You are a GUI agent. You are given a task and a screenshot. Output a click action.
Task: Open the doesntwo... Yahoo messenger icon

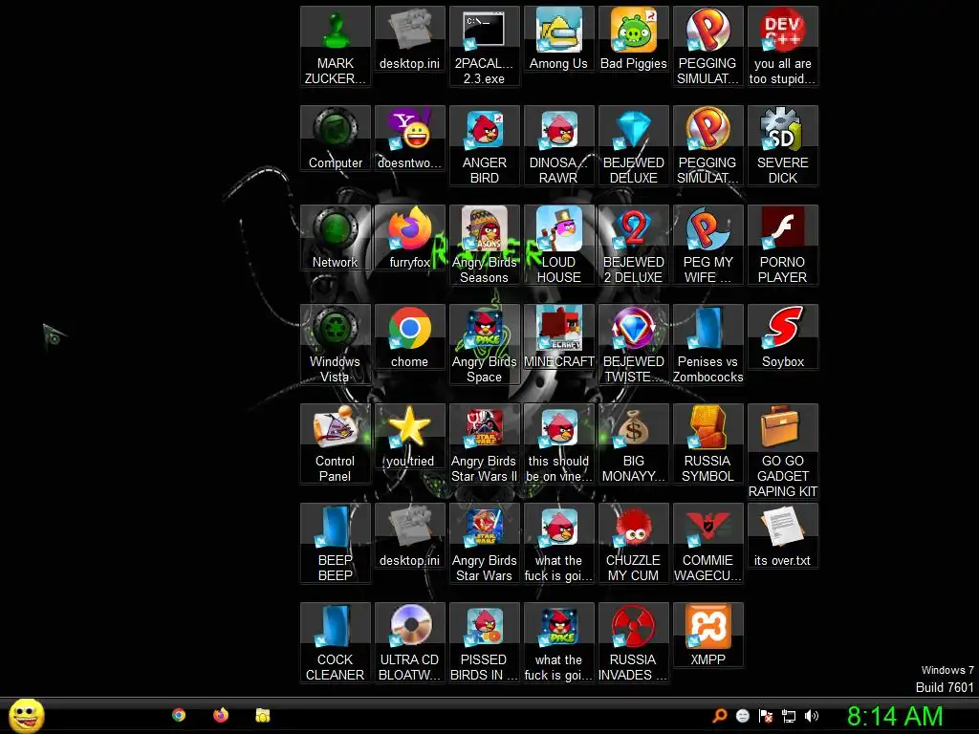(409, 139)
